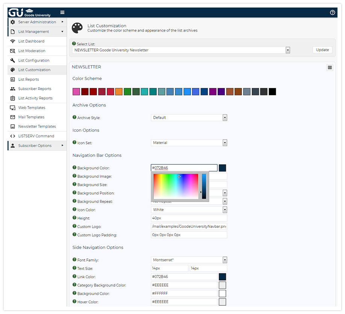Open the Background Repeat dropdown arrow
Image resolution: width=345 pixels, height=314 pixels.
(x=225, y=201)
